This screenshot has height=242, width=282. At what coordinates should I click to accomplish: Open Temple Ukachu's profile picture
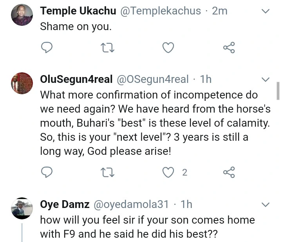point(22,15)
